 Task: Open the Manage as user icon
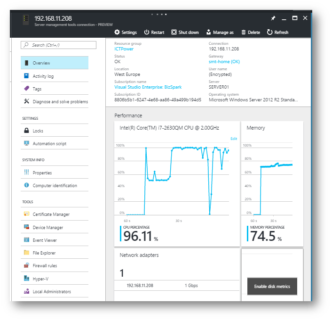[209, 33]
